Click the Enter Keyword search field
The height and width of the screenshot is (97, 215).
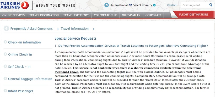[x=195, y=5]
